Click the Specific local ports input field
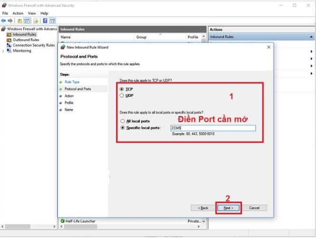This screenshot has width=316, height=238. (213, 128)
